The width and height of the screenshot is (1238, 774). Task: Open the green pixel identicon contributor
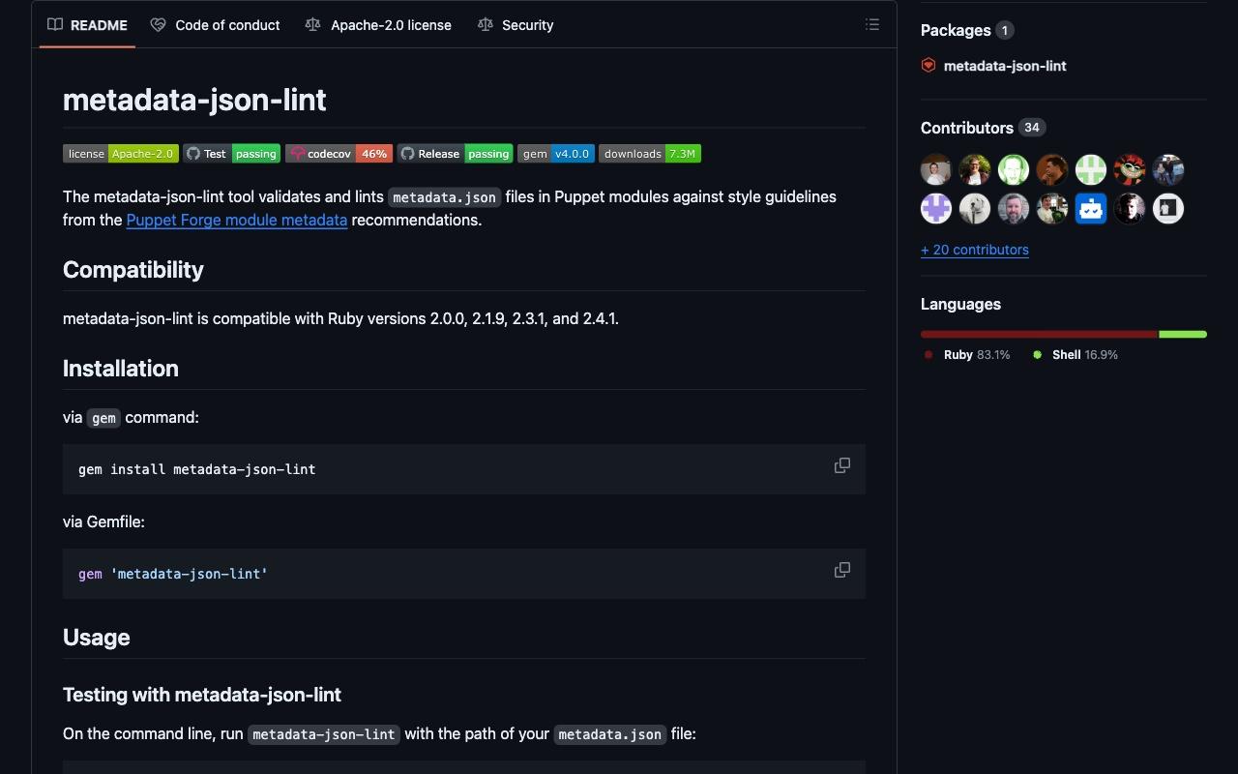click(x=1091, y=170)
